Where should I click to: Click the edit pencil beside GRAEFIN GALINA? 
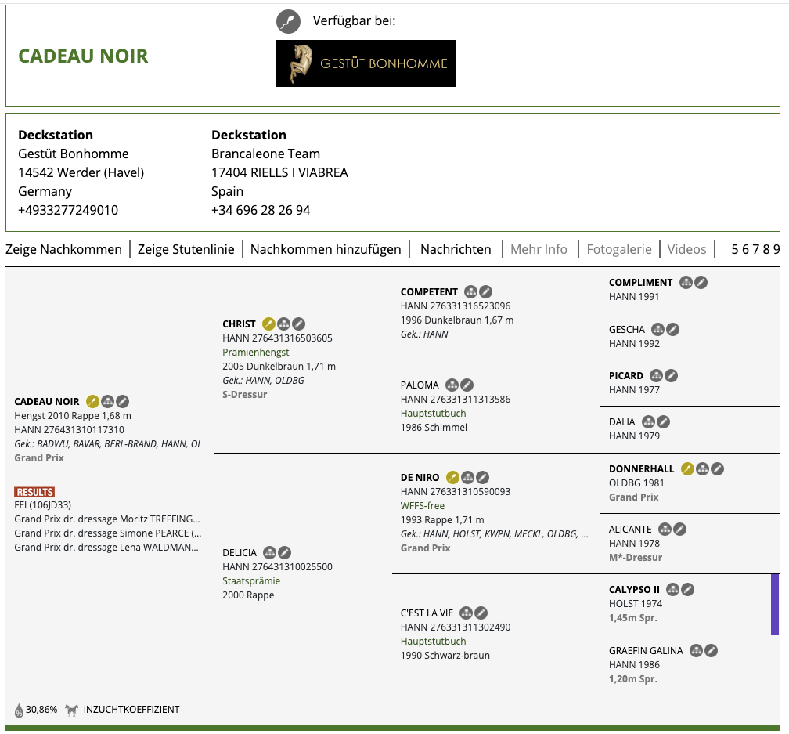click(711, 650)
